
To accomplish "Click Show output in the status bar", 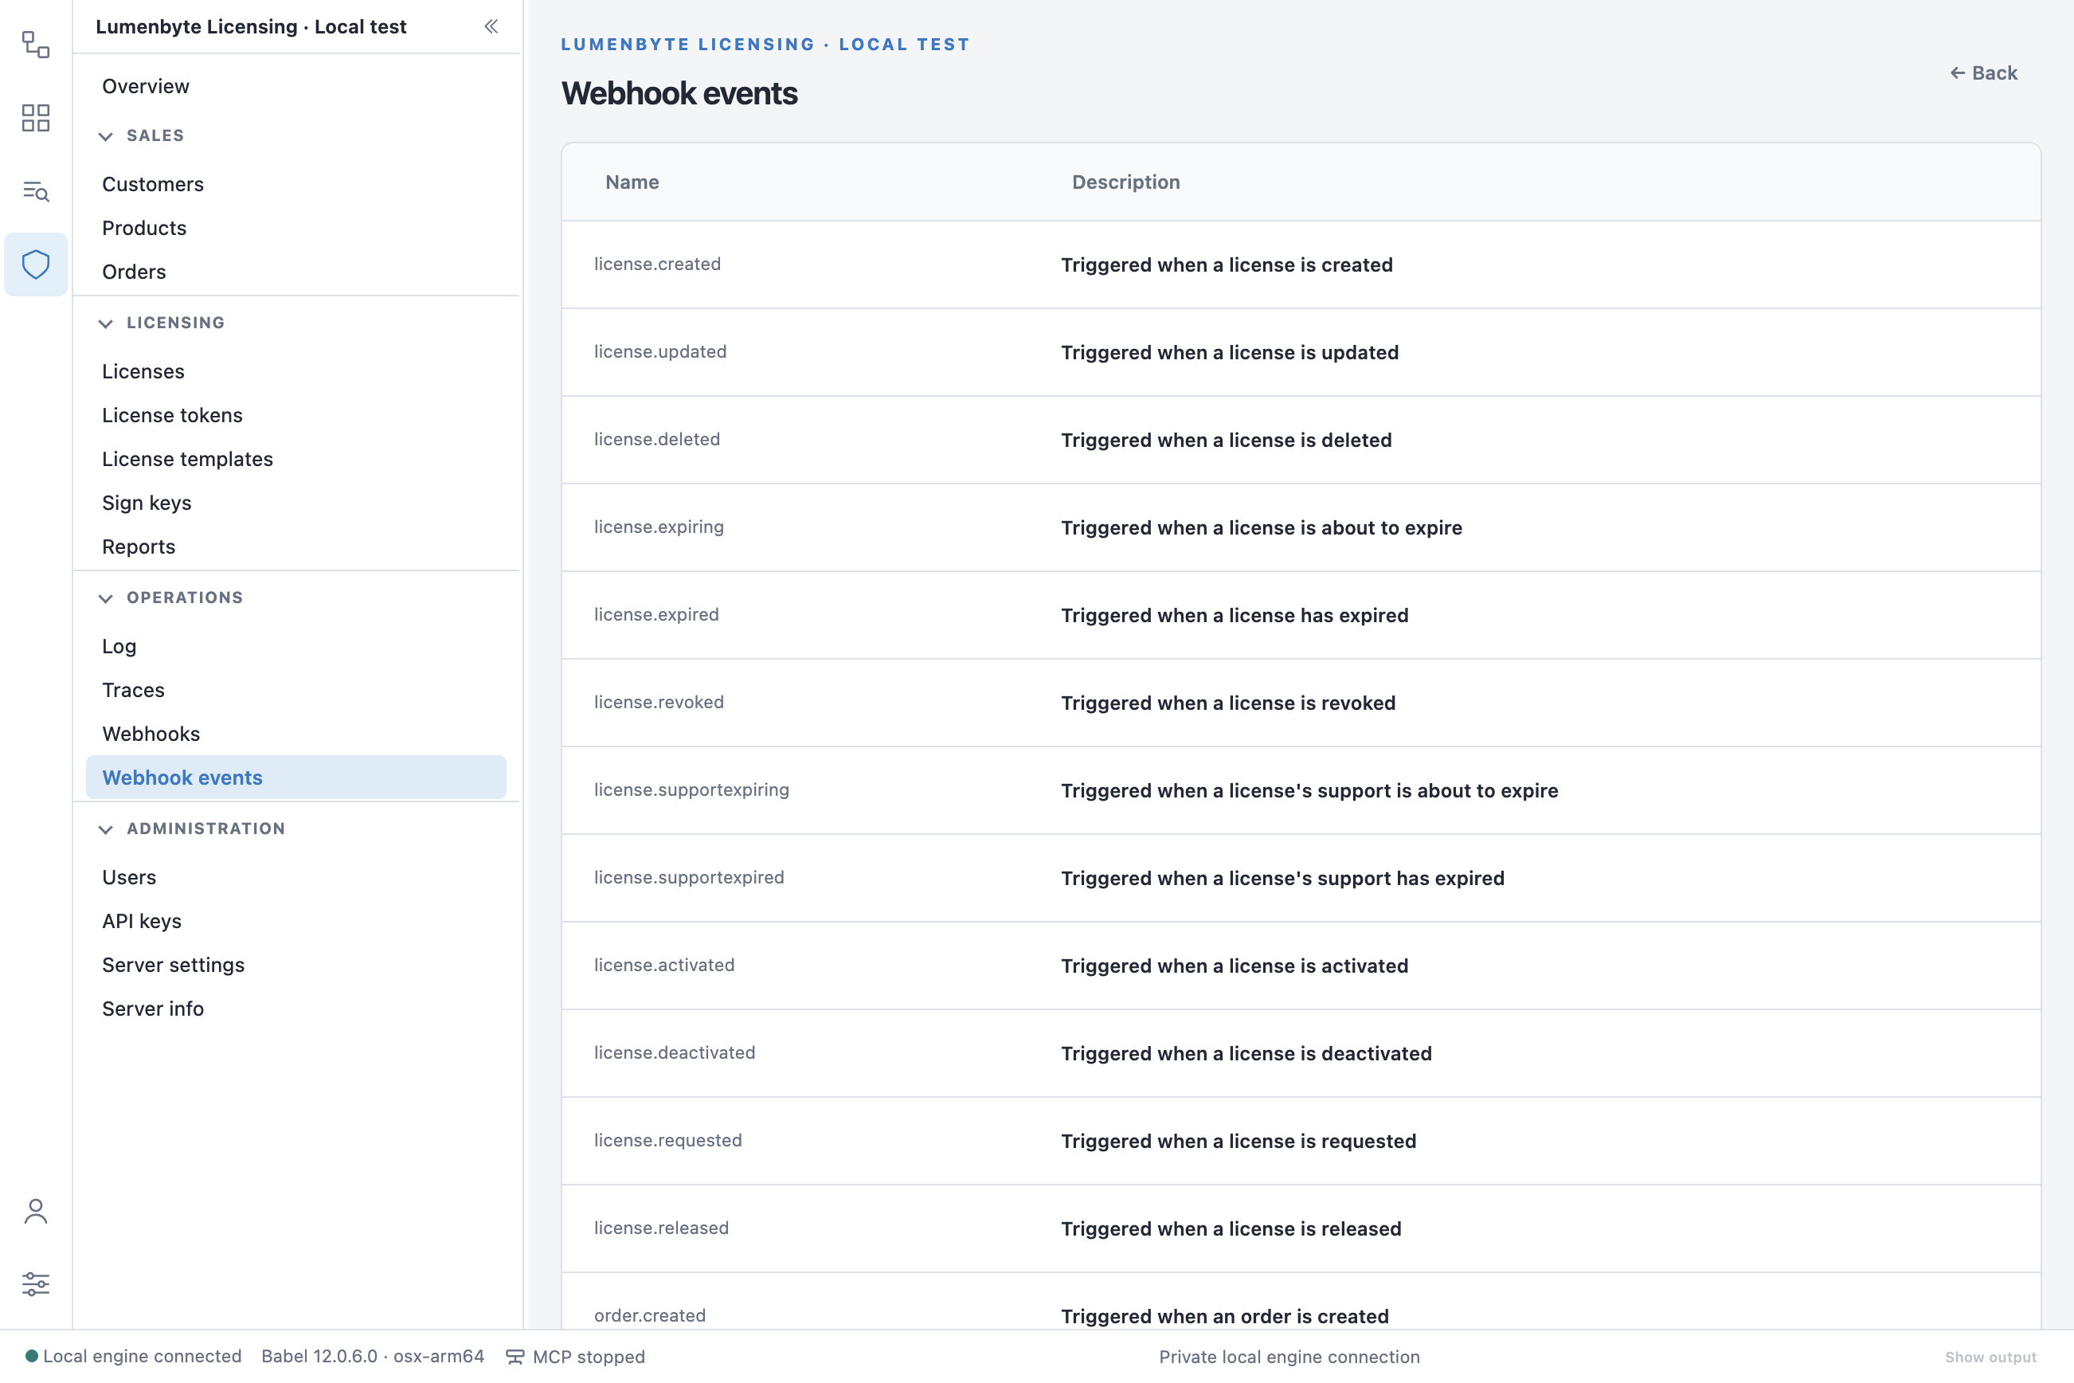I will [1990, 1357].
